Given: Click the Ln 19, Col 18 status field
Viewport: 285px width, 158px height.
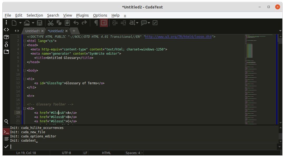Looking at the screenshot, I should coord(26,153).
